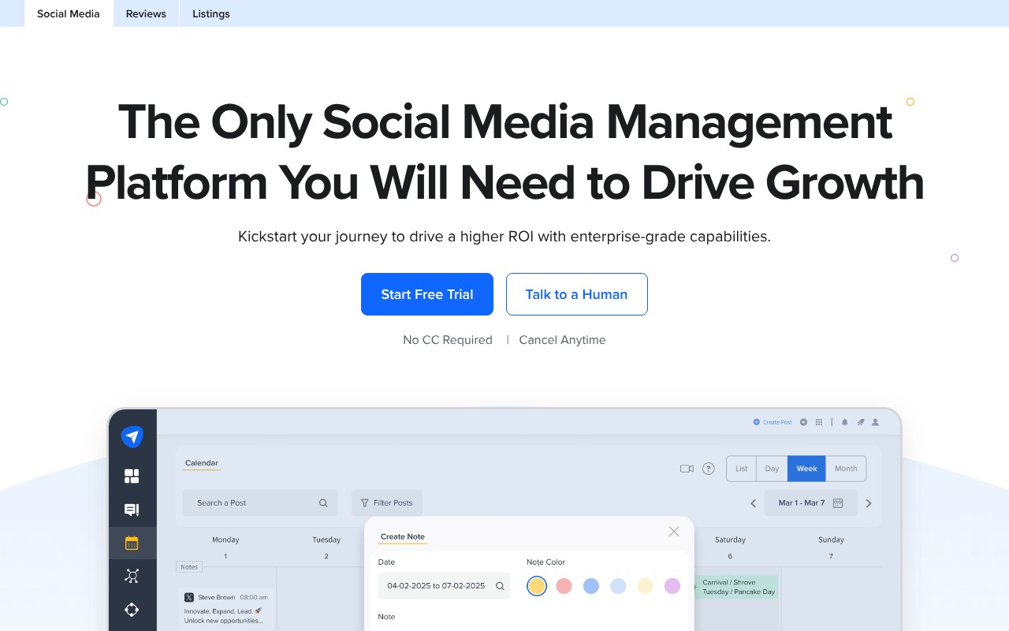Switch calendar to List view
1009x631 pixels.
click(741, 469)
